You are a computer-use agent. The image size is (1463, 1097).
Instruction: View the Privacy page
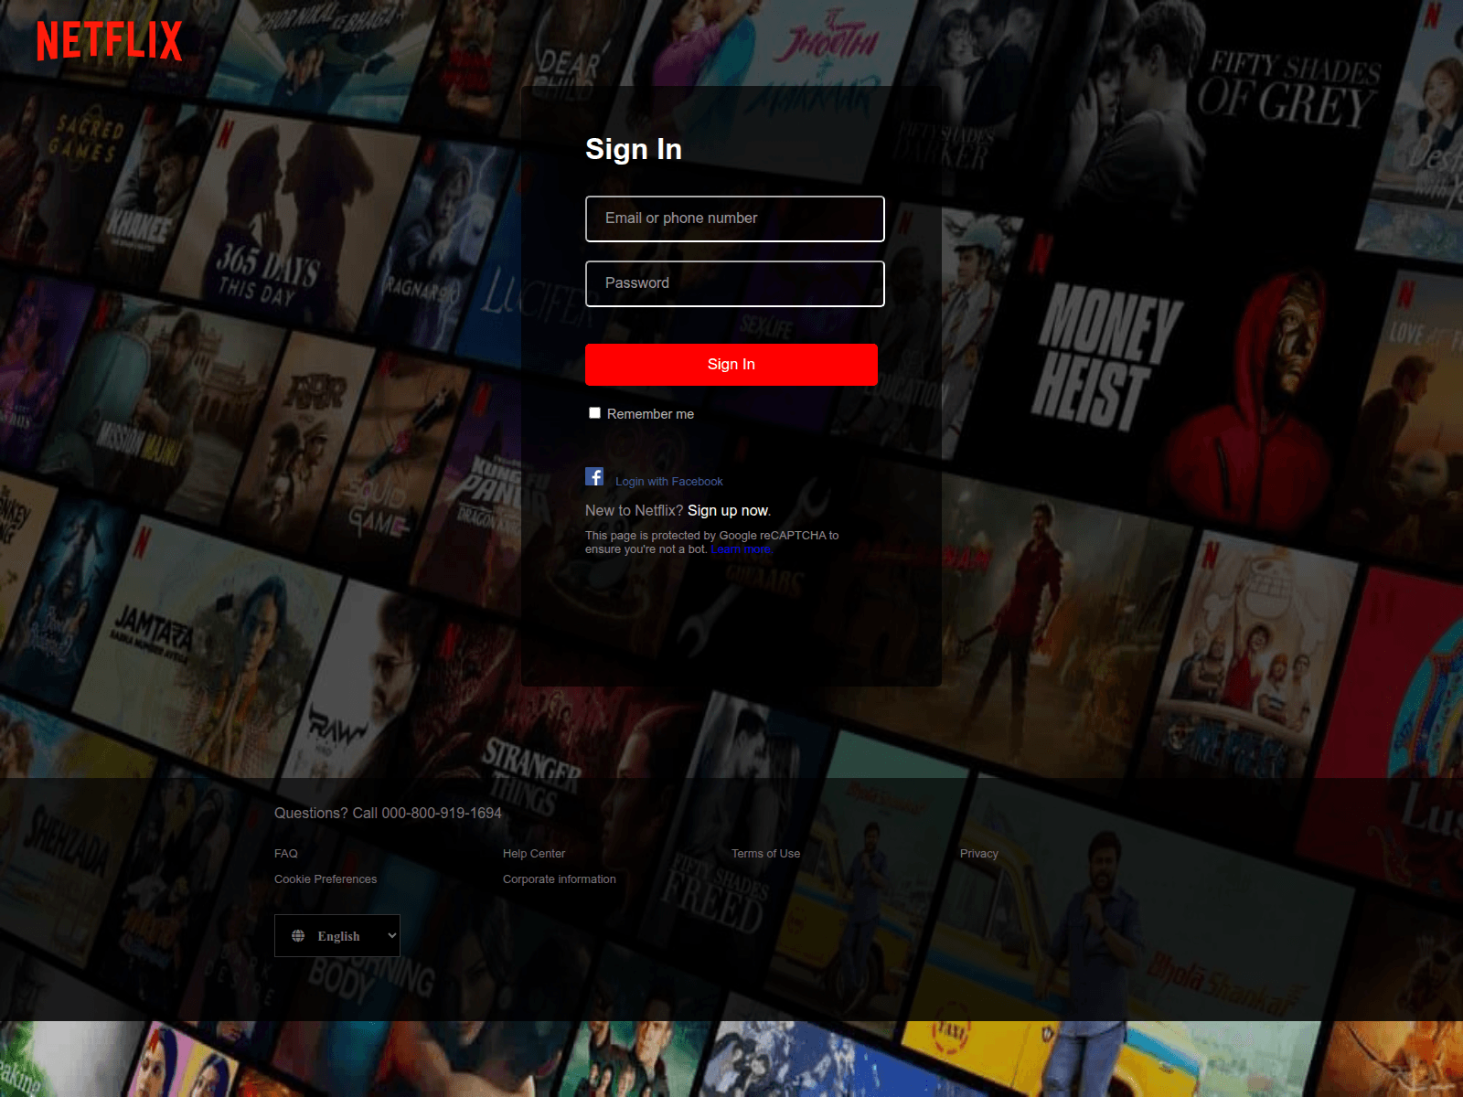[x=978, y=853]
